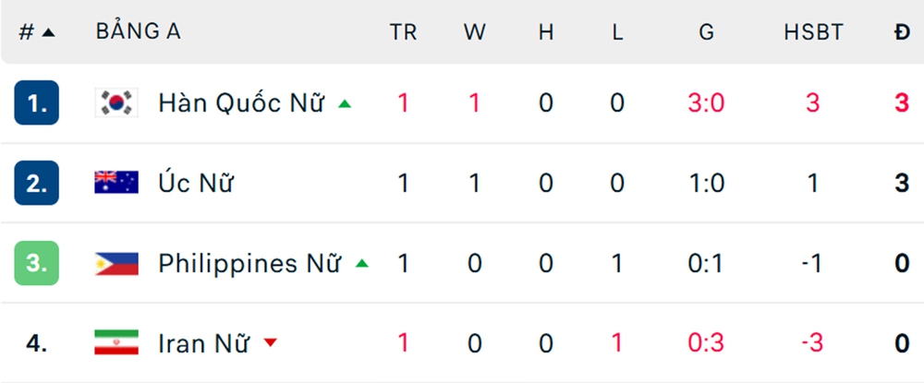Click the rank 2 position badge

click(37, 183)
